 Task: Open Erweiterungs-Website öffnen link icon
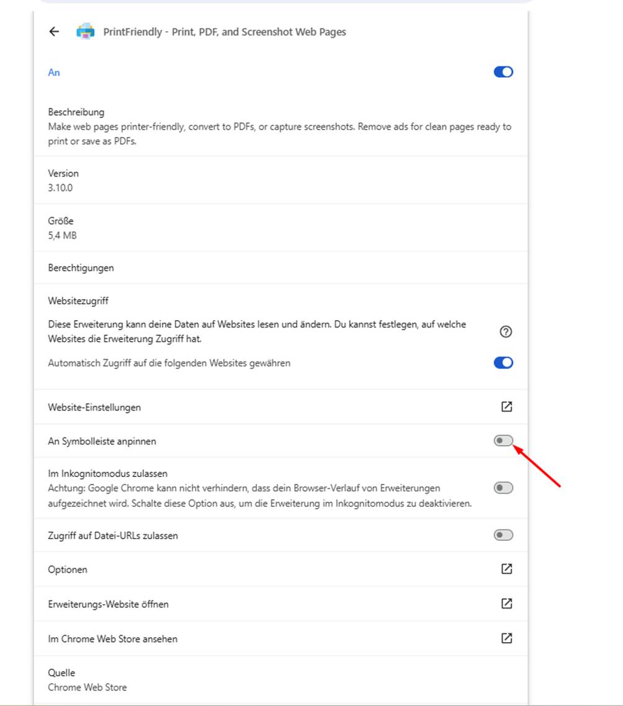point(507,604)
